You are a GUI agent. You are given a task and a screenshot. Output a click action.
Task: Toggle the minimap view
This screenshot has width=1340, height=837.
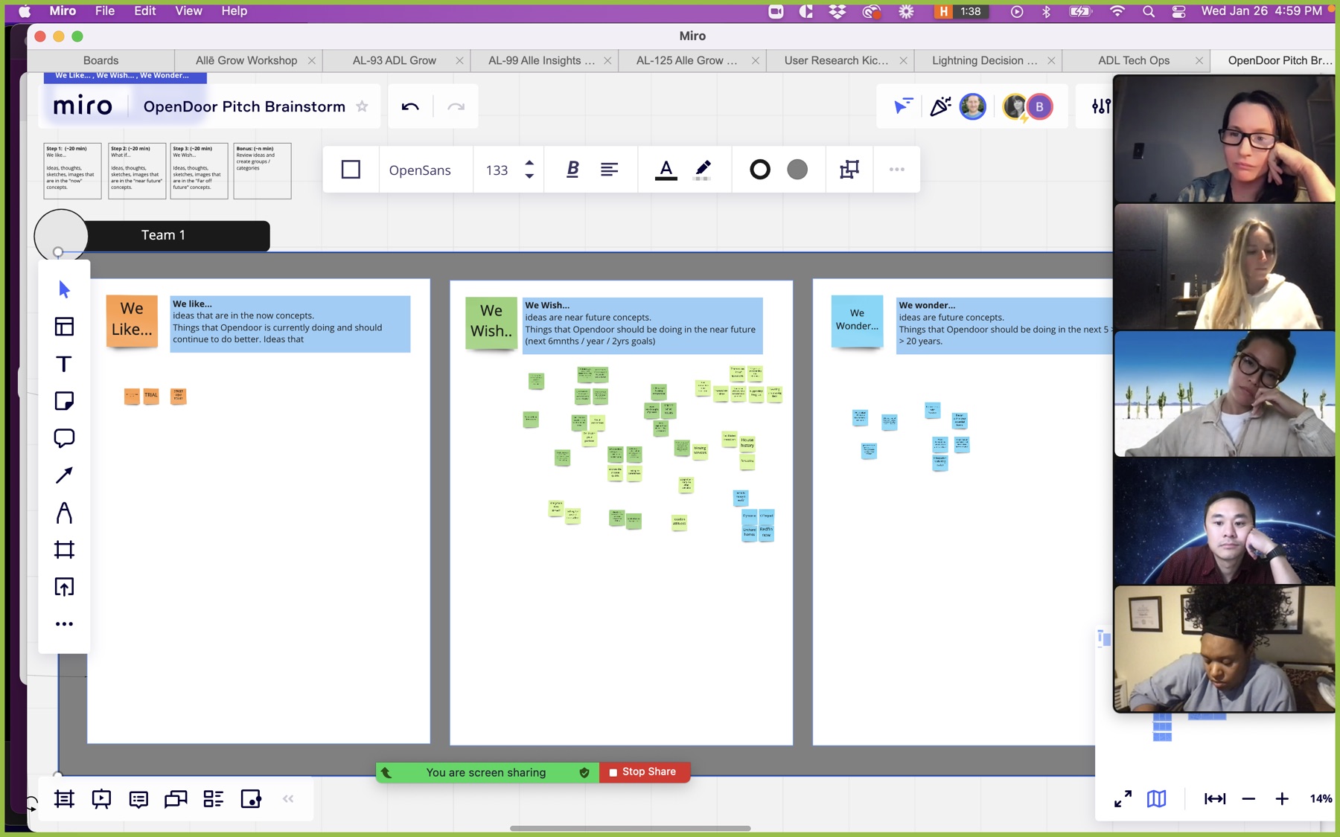[1156, 799]
